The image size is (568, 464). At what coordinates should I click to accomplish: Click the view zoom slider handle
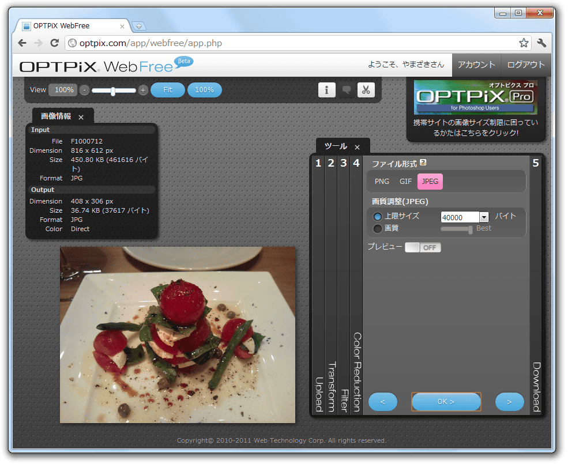pos(113,91)
